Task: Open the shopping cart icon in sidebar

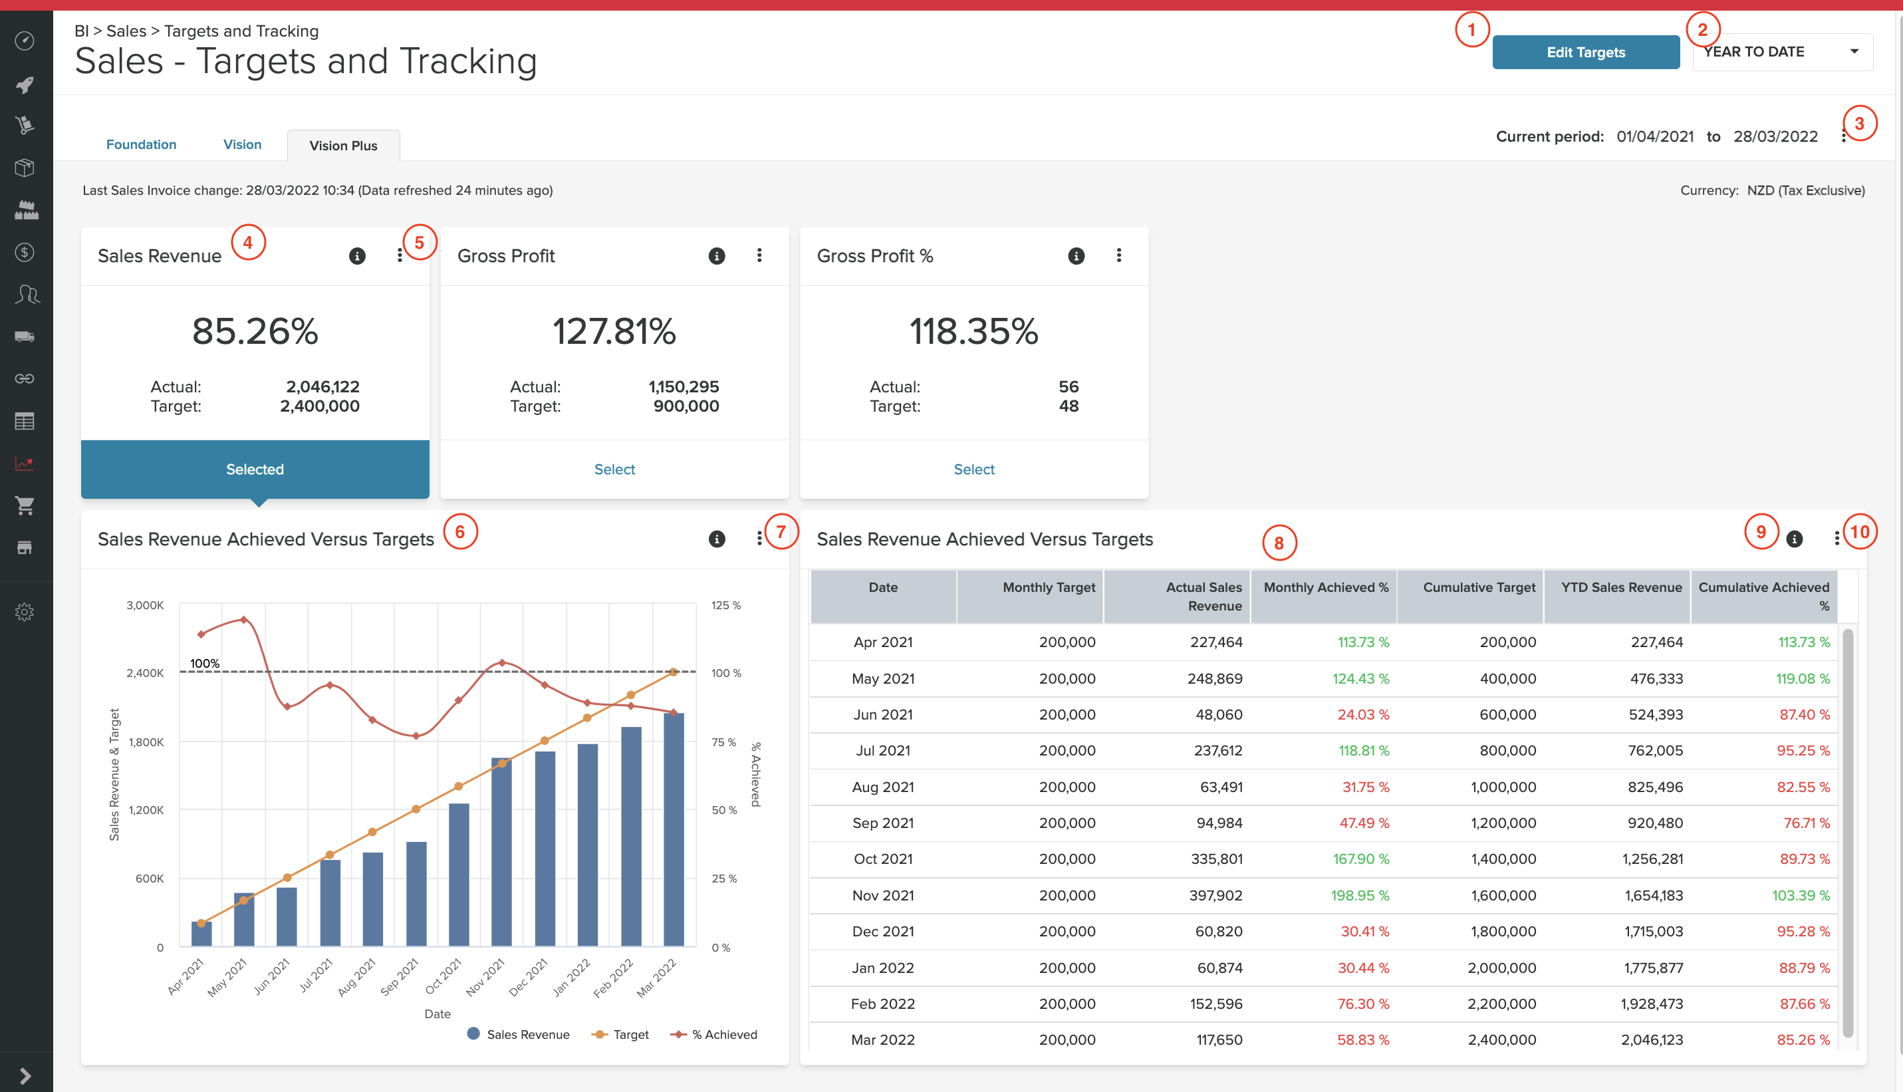Action: (25, 505)
